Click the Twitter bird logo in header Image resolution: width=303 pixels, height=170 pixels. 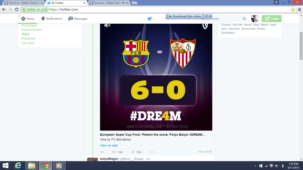(149, 19)
